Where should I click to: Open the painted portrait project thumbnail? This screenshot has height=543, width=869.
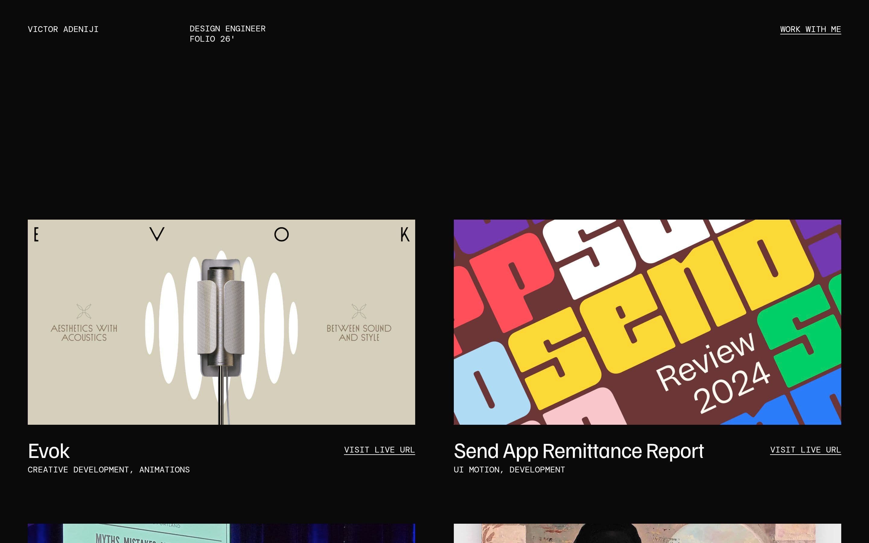647,533
